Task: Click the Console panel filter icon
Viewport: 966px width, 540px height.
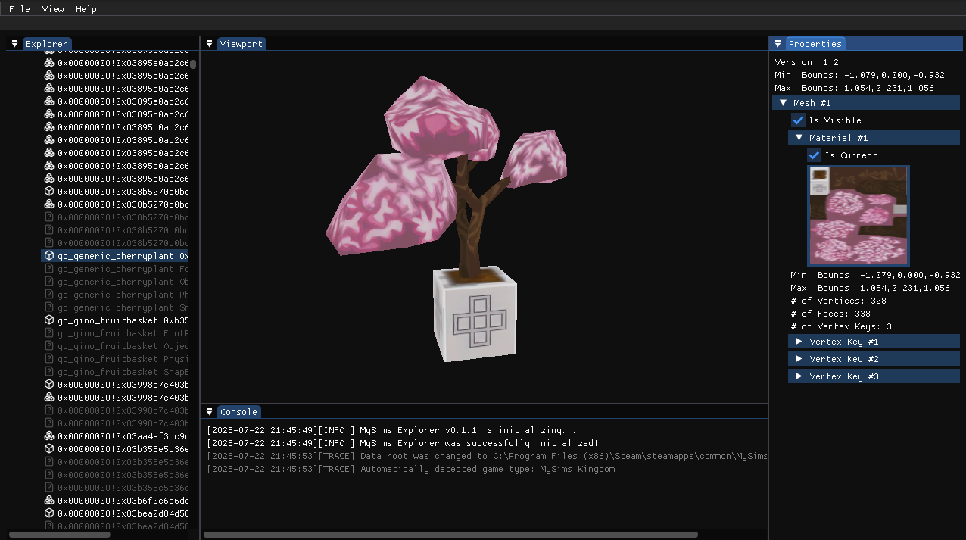Action: 208,411
